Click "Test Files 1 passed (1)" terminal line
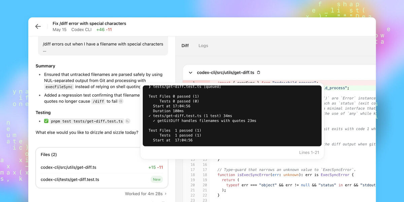The image size is (404, 202). pos(175,130)
